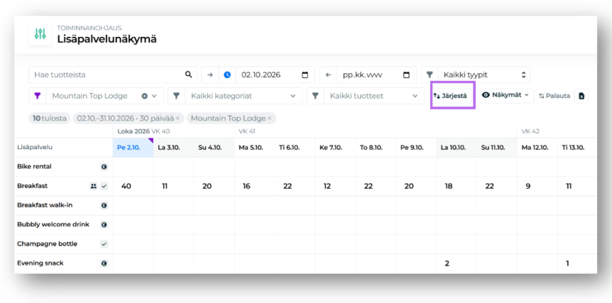Image resolution: width=612 pixels, height=303 pixels.
Task: Click the blue clock icon beside start date
Action: coord(227,75)
